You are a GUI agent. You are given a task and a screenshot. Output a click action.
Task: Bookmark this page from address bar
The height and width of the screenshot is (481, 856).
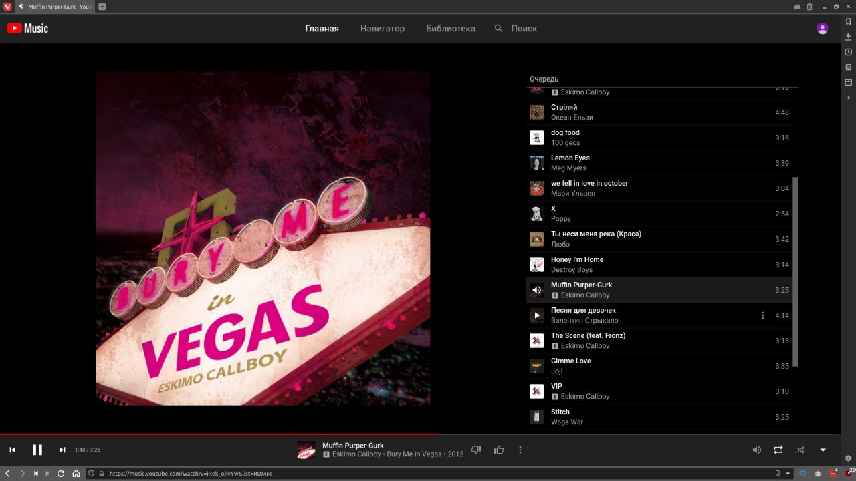point(777,474)
